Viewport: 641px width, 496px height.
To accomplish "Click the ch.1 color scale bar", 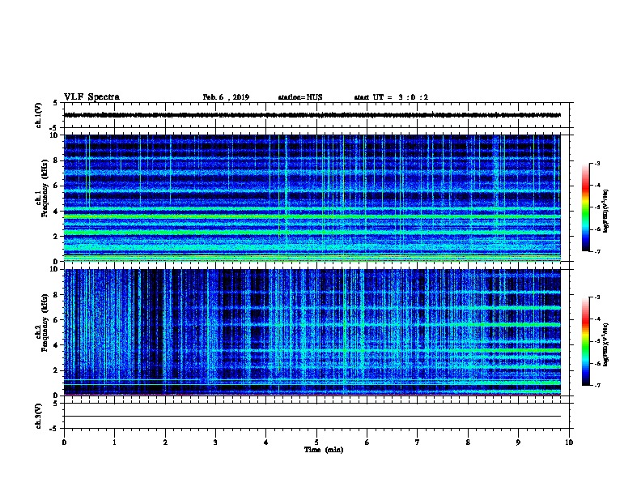I will 586,207.
